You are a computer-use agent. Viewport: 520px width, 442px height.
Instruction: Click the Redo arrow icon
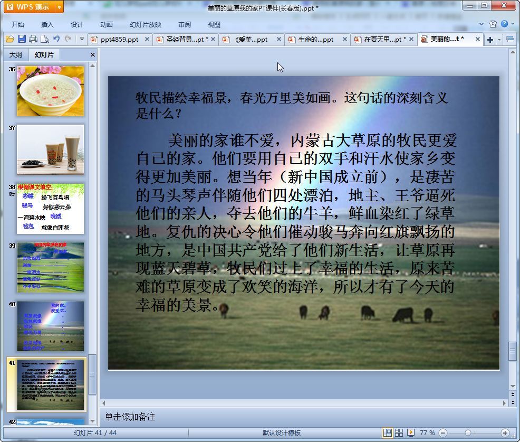[68, 39]
